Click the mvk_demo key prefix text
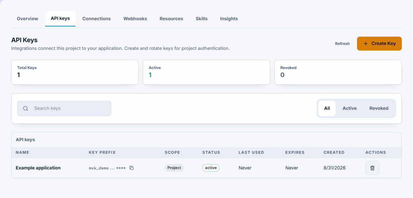 (x=107, y=168)
